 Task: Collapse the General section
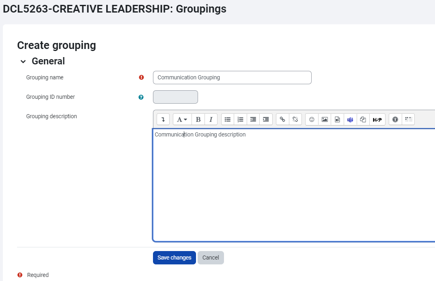pos(23,61)
